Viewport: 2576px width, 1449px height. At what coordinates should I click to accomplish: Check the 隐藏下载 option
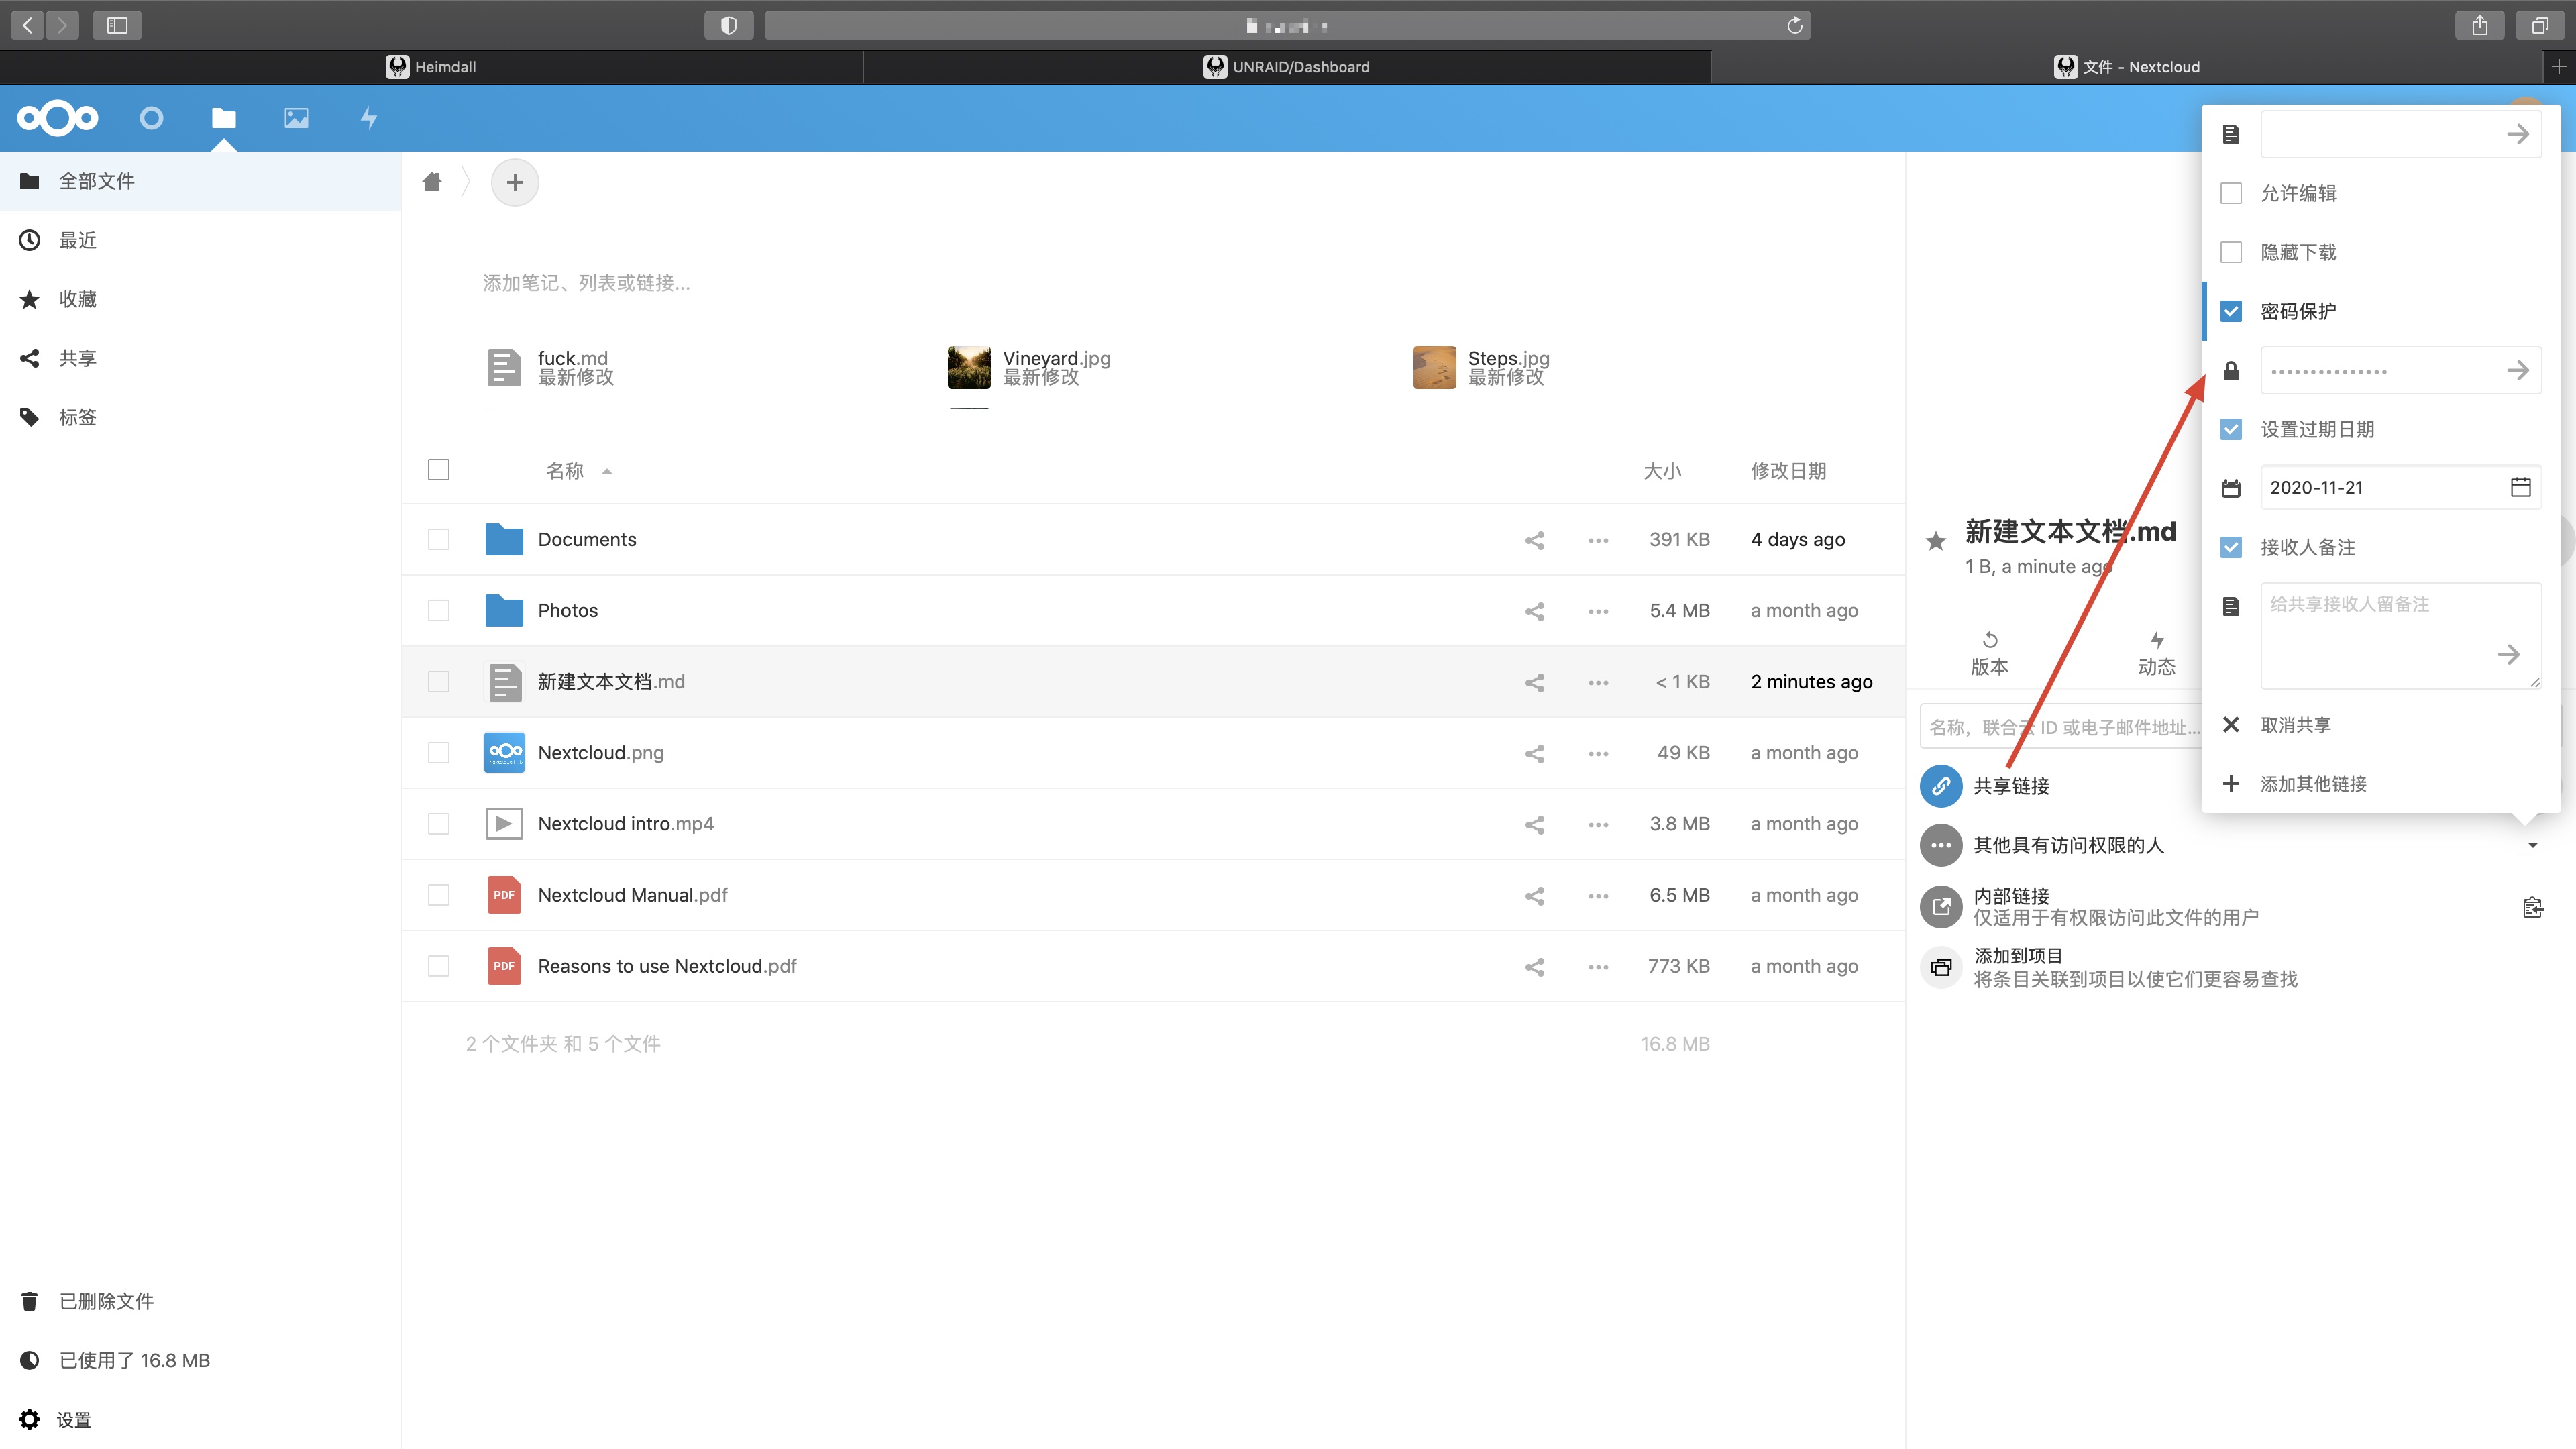tap(2231, 252)
